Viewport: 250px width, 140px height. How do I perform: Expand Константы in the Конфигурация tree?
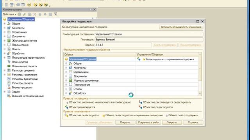click(5, 28)
